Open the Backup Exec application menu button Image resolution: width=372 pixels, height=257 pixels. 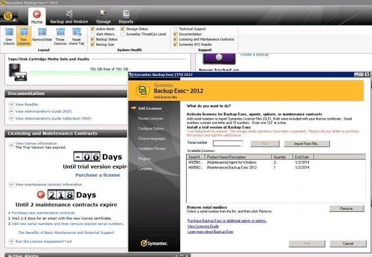[8, 16]
